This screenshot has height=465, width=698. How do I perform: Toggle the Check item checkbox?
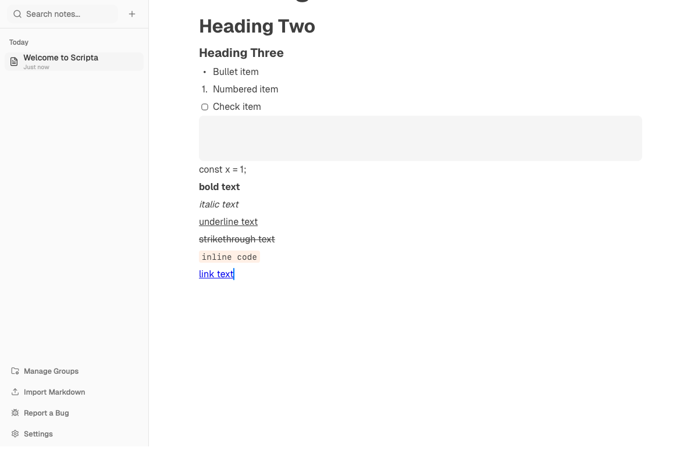205,107
